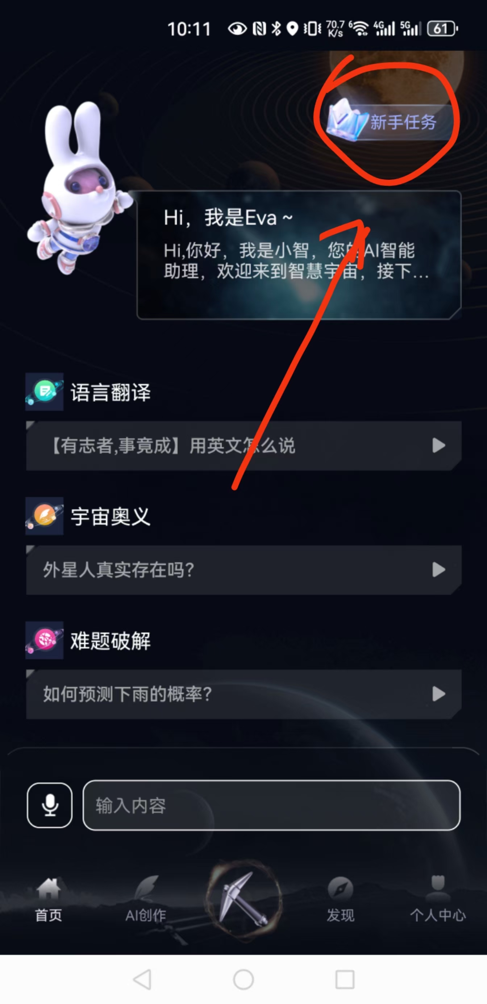Open the pickaxe mining center button

tap(244, 901)
